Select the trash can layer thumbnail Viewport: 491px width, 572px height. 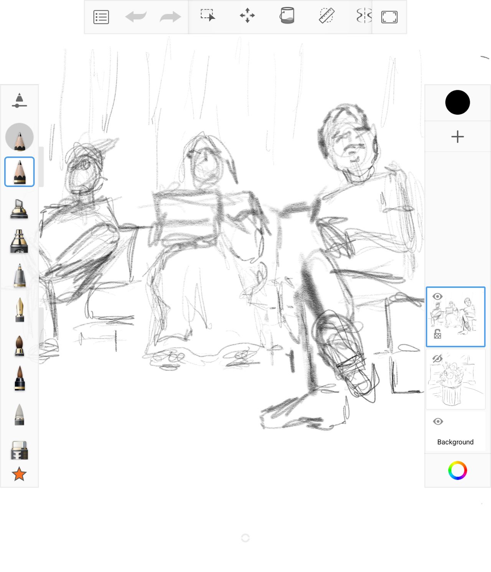[x=455, y=379]
